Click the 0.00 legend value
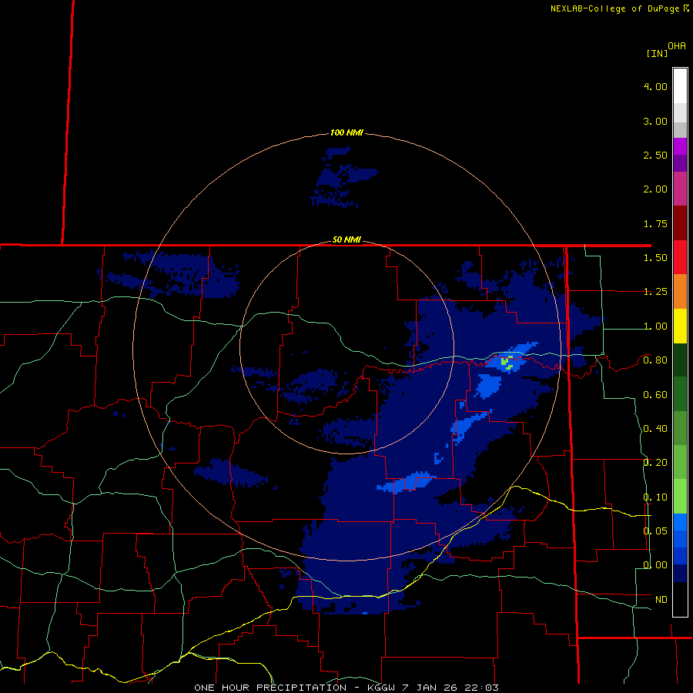This screenshot has width=693, height=693. pos(655,565)
